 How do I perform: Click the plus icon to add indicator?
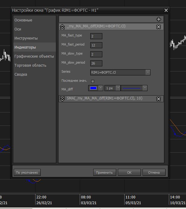click(x=159, y=19)
